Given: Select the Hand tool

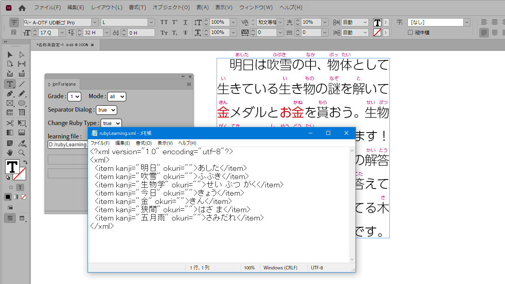Looking at the screenshot, I should pyautogui.click(x=10, y=153).
